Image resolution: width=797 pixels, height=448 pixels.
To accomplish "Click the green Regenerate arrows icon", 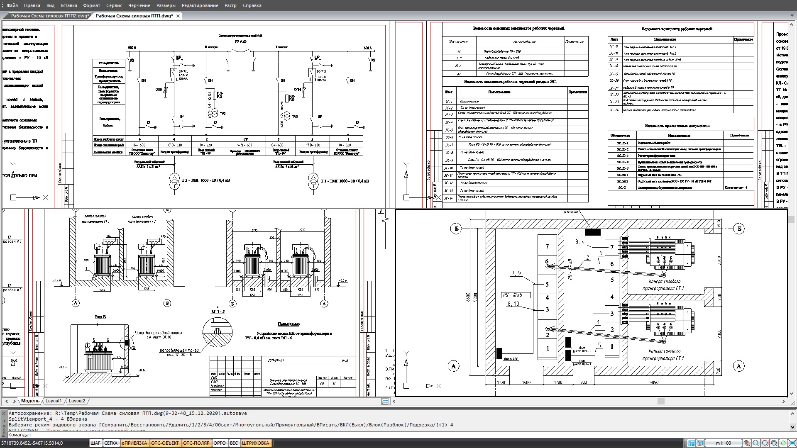I will pos(783,443).
